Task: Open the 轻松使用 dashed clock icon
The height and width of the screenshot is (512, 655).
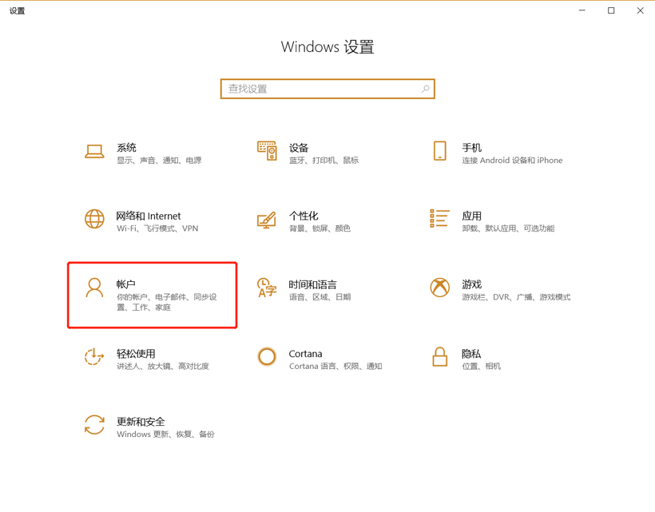Action: [x=94, y=357]
